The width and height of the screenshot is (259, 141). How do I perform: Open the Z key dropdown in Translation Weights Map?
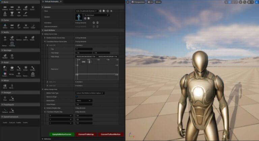[61, 123]
